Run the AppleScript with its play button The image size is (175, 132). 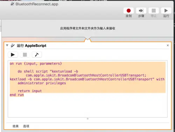click(x=13, y=55)
